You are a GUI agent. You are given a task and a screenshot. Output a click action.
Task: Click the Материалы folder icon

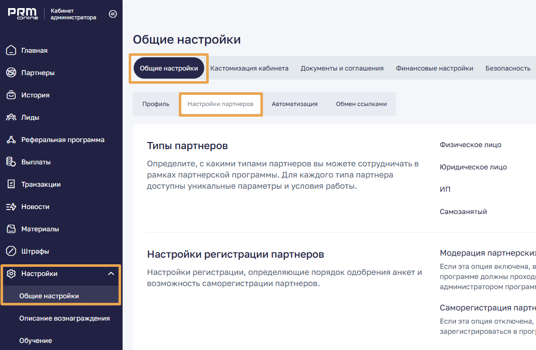pyautogui.click(x=11, y=229)
